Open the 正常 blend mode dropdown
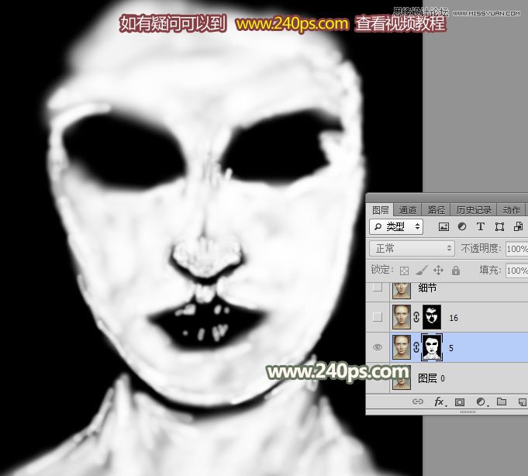Screen dimensions: 528x476 (x=412, y=248)
